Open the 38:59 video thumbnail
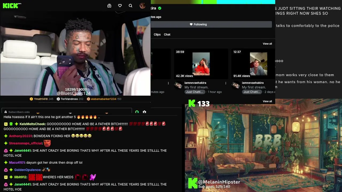 pyautogui.click(x=201, y=64)
